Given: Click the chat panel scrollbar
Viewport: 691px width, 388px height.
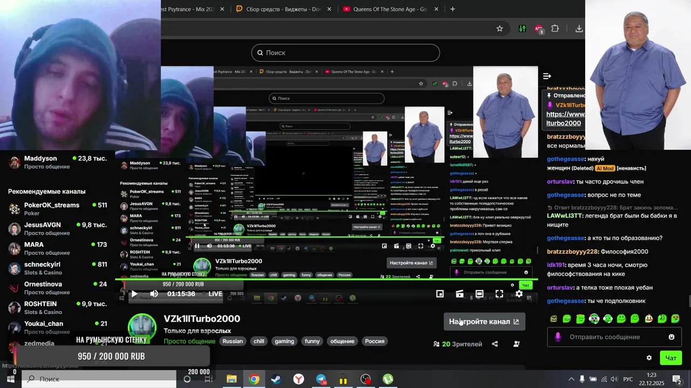Looking at the screenshot, I should click(x=689, y=301).
